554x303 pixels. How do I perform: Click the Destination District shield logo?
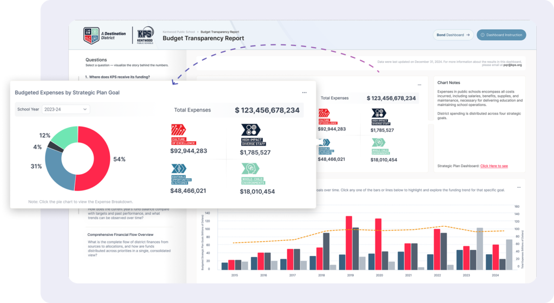(91, 35)
